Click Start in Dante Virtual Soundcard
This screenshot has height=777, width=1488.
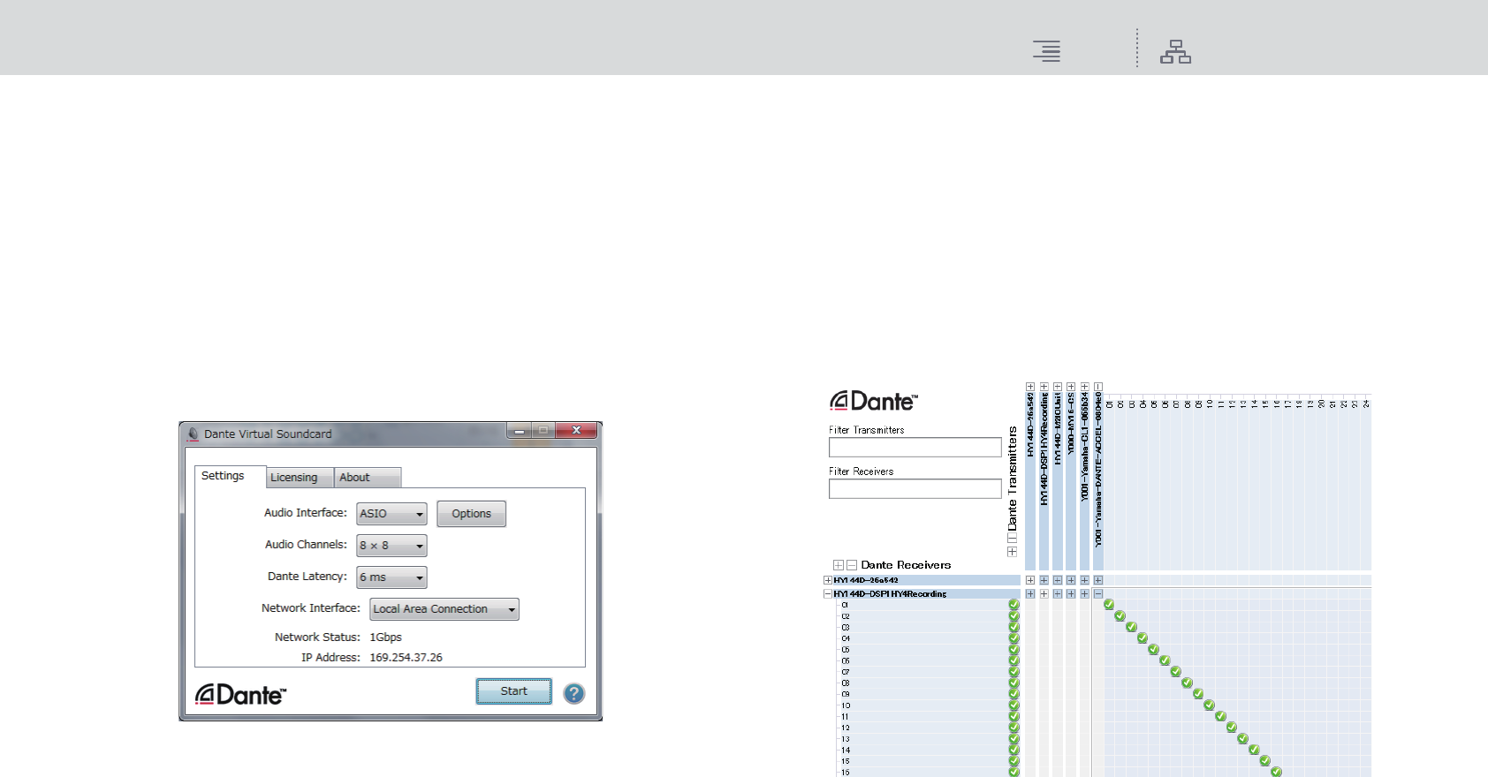pyautogui.click(x=513, y=691)
